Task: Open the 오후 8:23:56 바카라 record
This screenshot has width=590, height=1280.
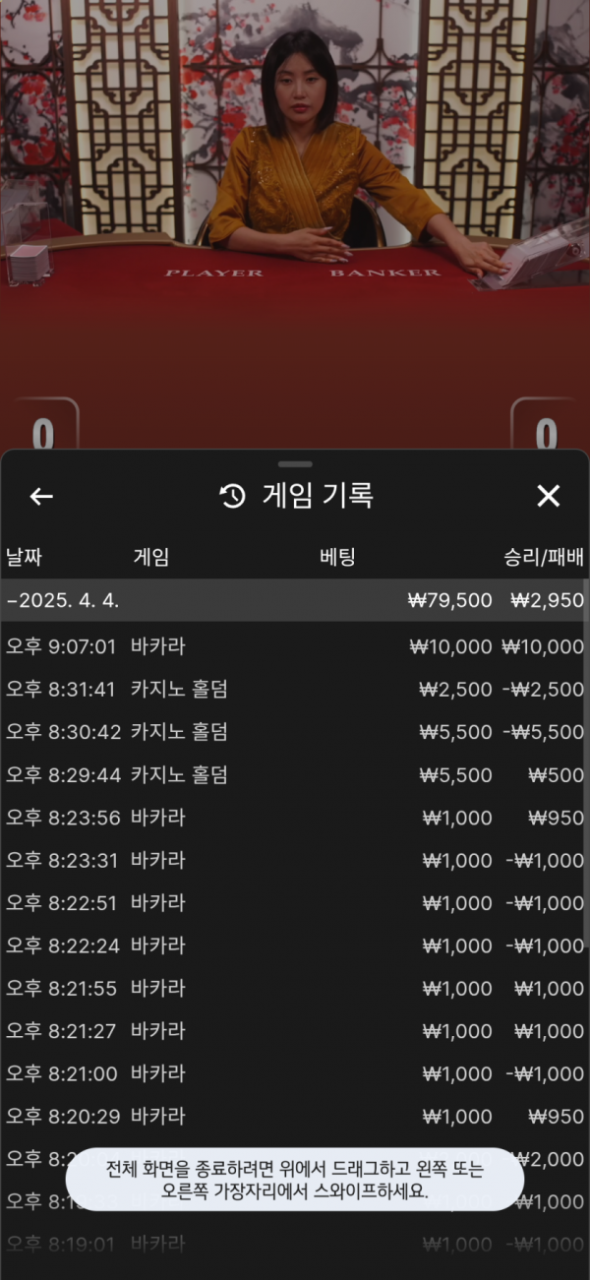Action: (x=295, y=818)
